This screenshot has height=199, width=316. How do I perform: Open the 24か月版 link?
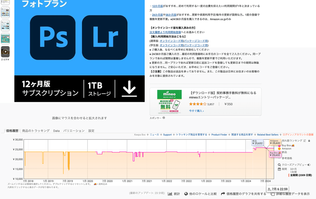coord(157,15)
